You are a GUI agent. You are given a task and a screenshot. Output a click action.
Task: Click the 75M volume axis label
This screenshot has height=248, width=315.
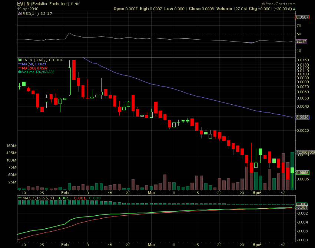pyautogui.click(x=12, y=167)
